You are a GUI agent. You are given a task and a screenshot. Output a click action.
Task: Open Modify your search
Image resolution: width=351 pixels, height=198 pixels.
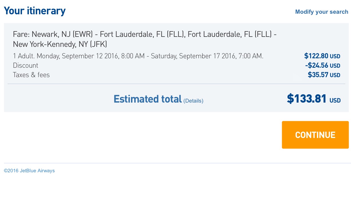[x=322, y=12]
